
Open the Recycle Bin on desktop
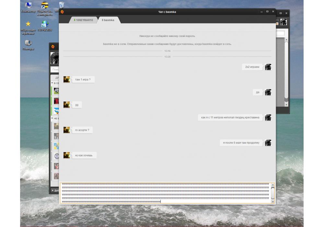[x=61, y=5]
